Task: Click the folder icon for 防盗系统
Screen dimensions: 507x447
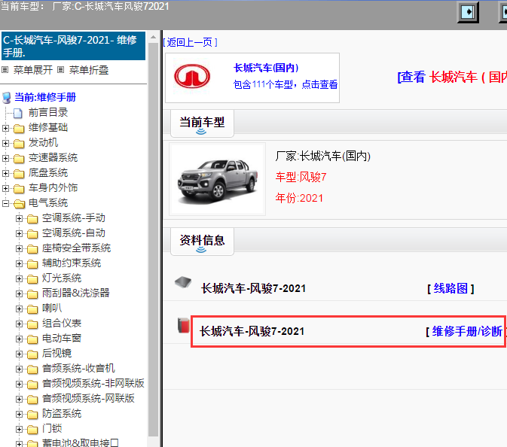Action: click(32, 415)
